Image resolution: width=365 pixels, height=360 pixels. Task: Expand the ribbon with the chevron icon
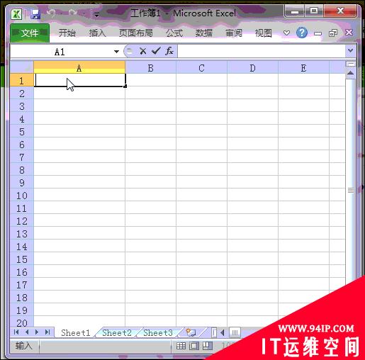[286, 33]
